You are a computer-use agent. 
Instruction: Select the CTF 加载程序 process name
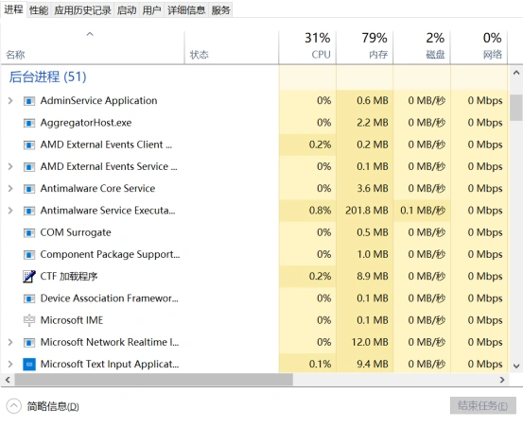69,277
